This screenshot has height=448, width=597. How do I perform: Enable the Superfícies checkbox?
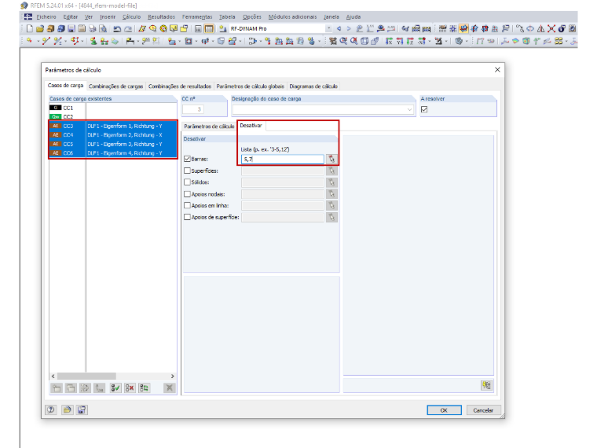tap(187, 171)
